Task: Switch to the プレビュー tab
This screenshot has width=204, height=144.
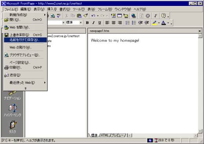Action: (118, 135)
